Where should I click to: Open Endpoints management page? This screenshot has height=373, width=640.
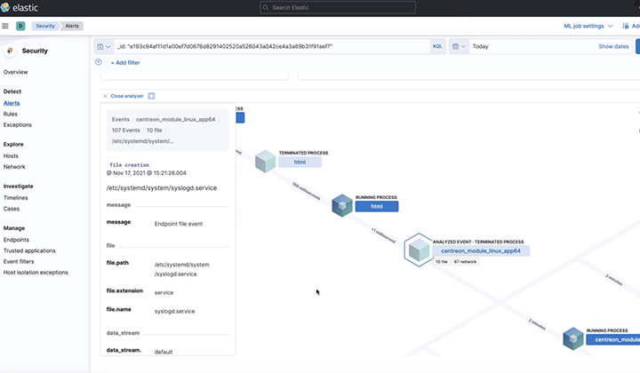tap(16, 240)
